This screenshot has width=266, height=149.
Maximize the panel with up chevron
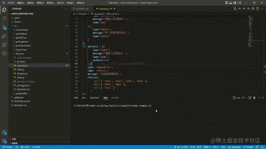point(259,98)
